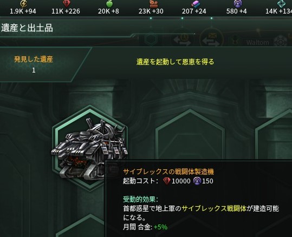Click the influence cost icon next to 150

(197, 181)
